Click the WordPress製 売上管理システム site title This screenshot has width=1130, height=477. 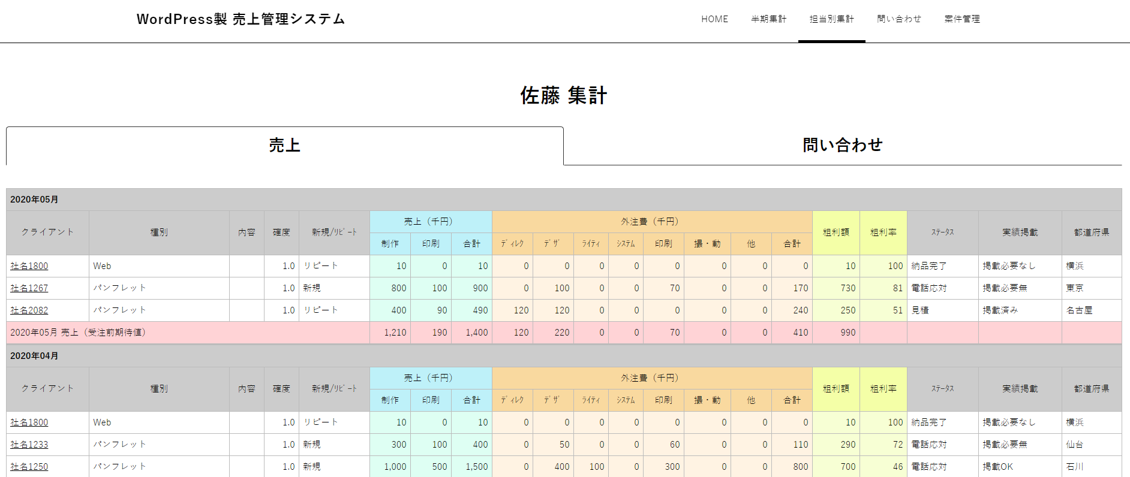coord(241,19)
